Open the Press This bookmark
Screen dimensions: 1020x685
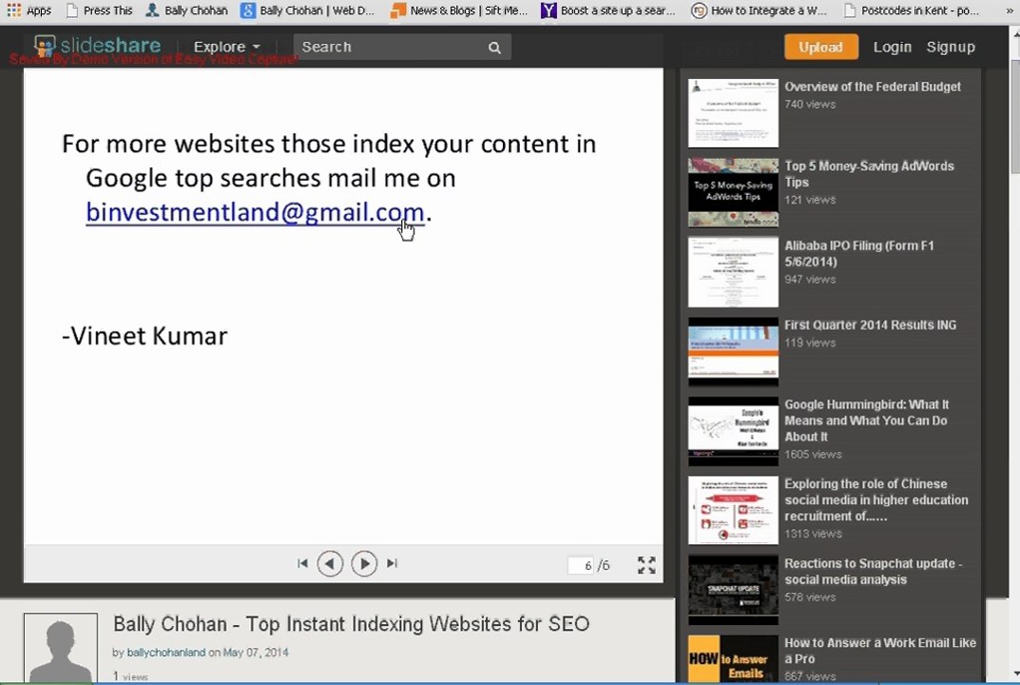tap(99, 10)
